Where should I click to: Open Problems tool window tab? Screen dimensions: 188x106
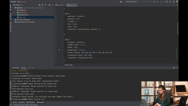[x=31, y=102]
